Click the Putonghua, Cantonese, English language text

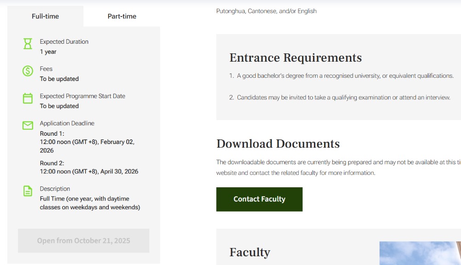[x=266, y=11]
